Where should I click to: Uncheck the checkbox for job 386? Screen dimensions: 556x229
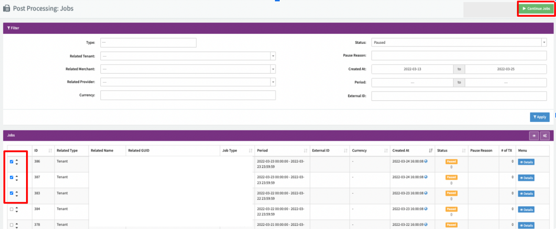coord(12,162)
